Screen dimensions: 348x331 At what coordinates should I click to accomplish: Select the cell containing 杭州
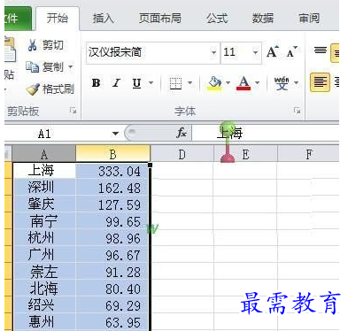(44, 238)
